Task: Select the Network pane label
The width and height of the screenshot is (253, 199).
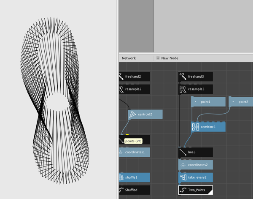Action: pyautogui.click(x=129, y=58)
